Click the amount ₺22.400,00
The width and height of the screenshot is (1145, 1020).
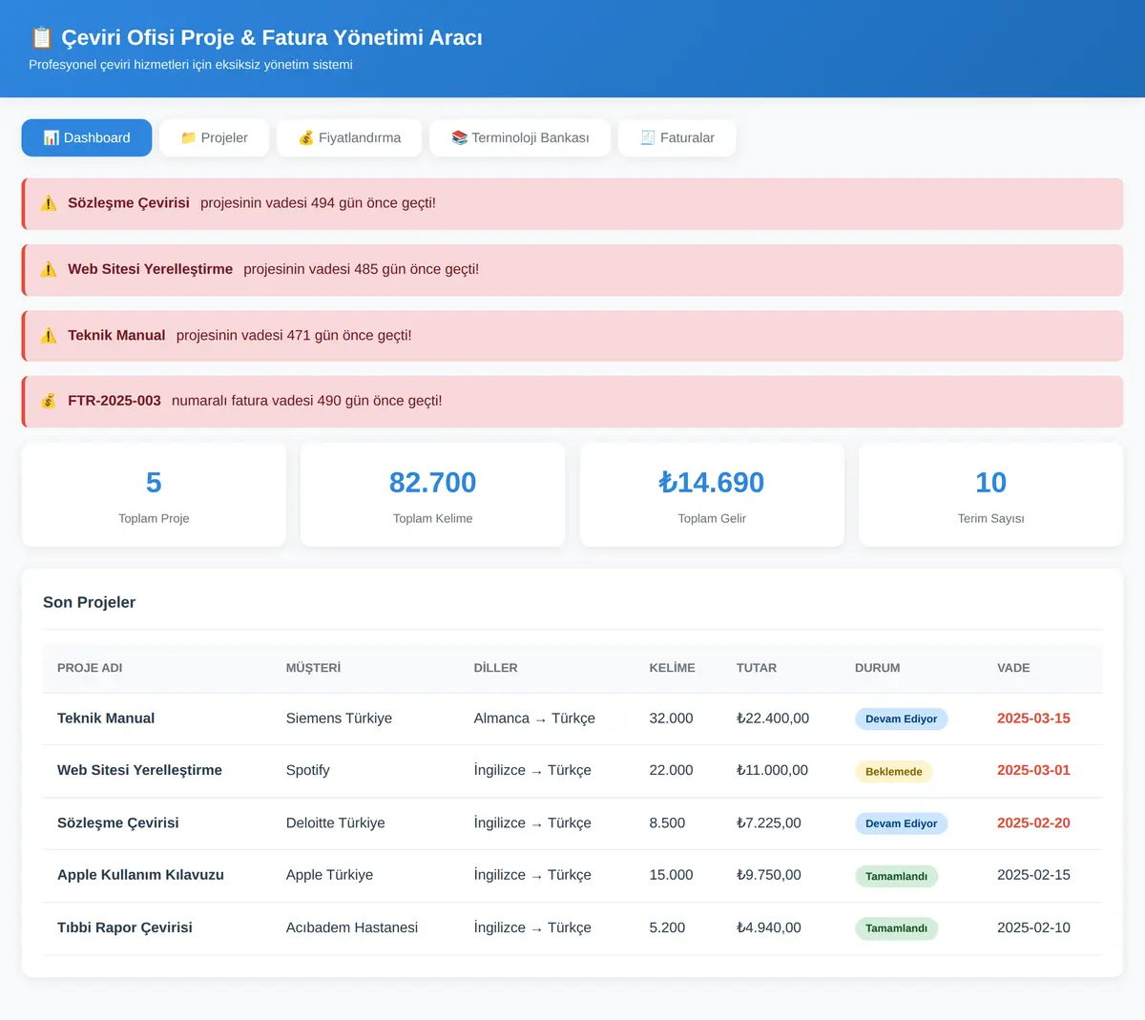(x=773, y=718)
